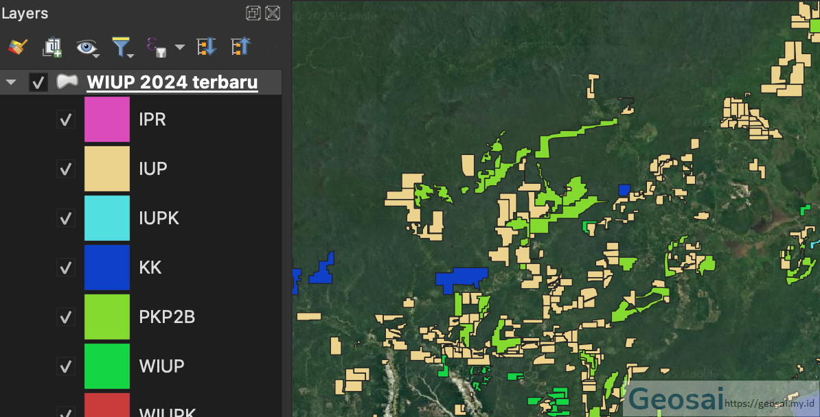
Task: Click the Collapse All layers icon
Action: [x=240, y=47]
